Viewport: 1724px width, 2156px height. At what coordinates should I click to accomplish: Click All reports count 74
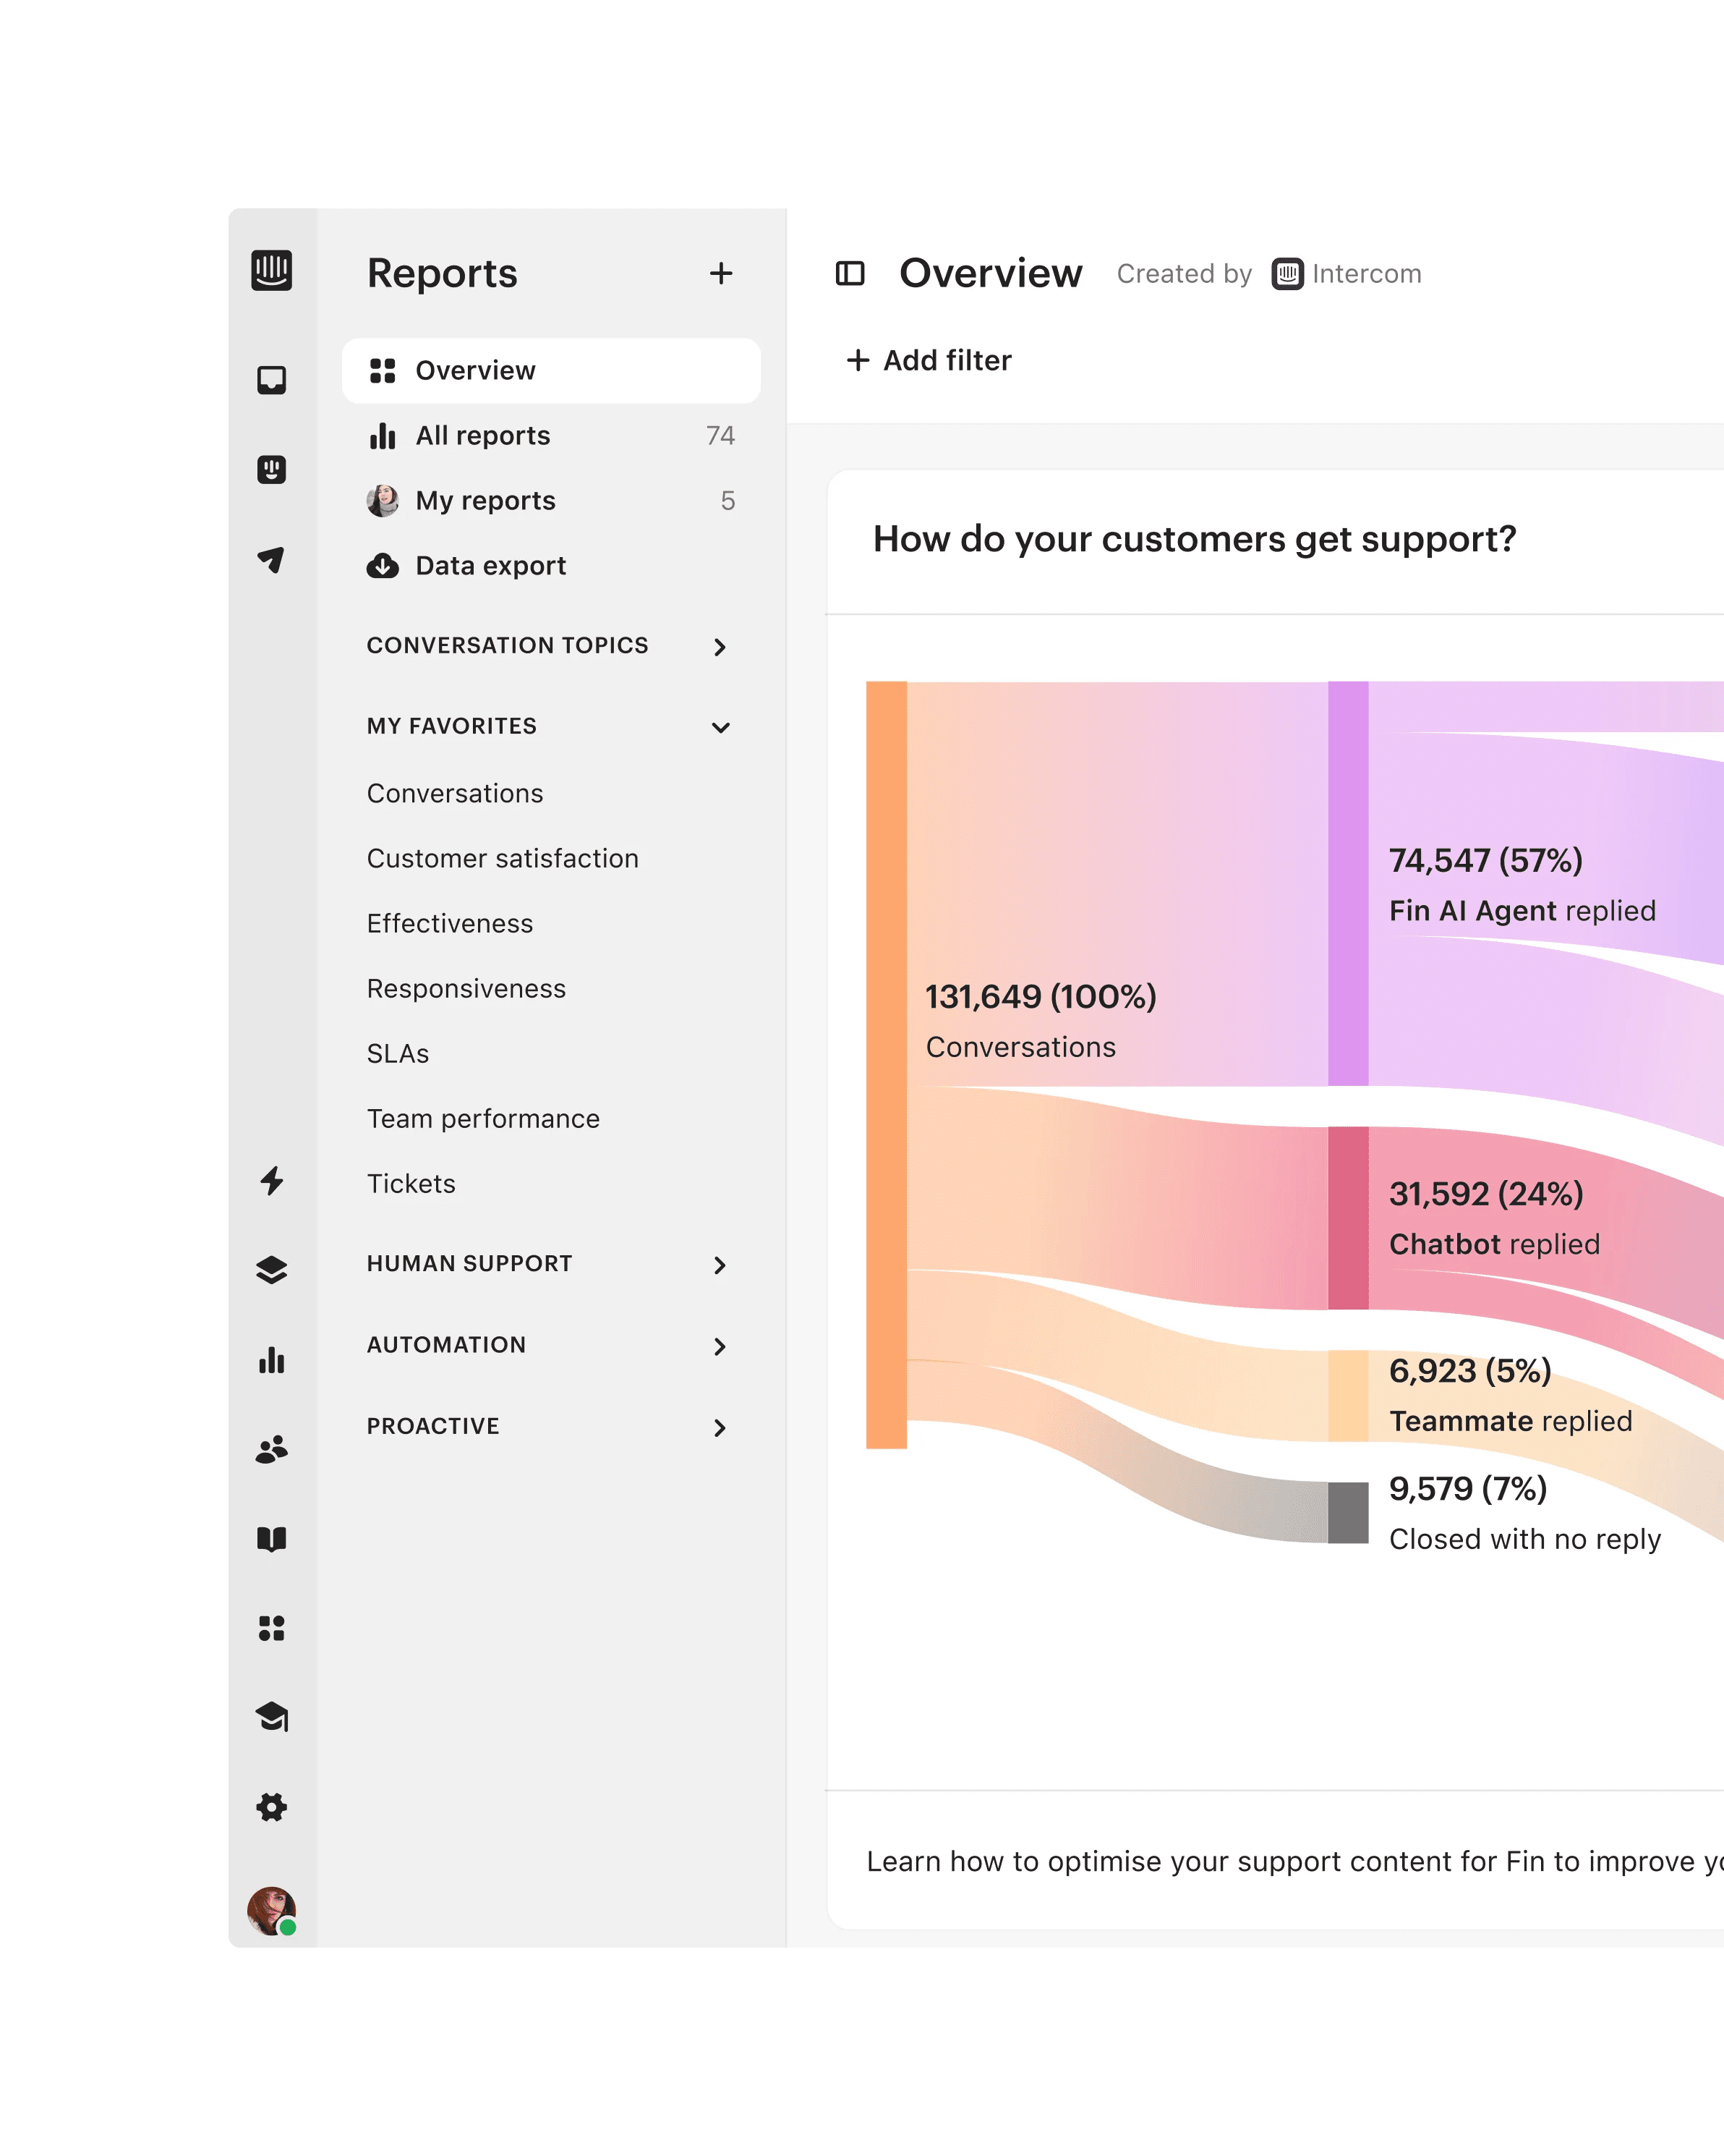coord(720,436)
